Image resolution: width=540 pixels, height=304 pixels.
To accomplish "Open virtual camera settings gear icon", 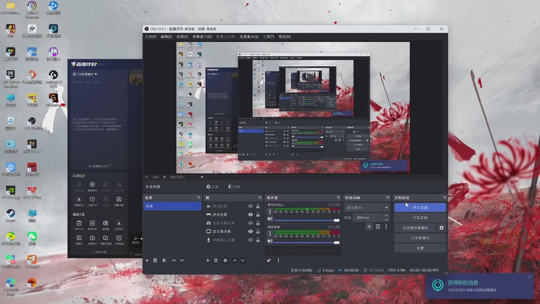I will 441,228.
